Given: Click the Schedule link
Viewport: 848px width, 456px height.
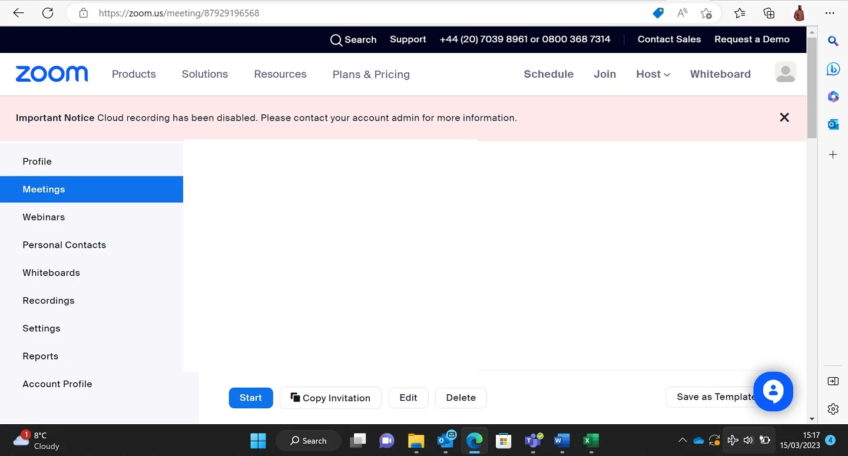Looking at the screenshot, I should [x=549, y=74].
